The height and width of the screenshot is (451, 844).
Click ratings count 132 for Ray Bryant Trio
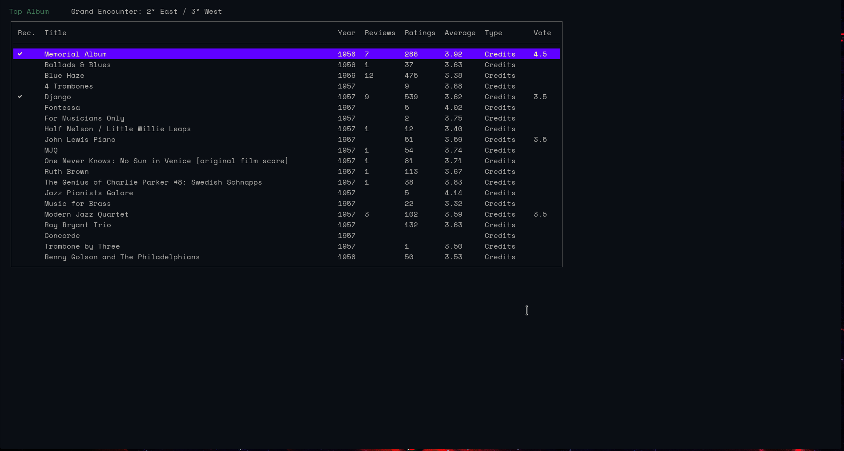coord(411,225)
